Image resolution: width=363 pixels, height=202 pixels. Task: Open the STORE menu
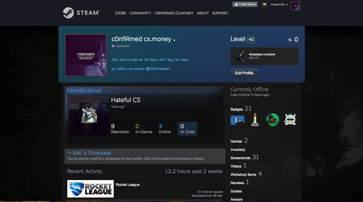(120, 13)
